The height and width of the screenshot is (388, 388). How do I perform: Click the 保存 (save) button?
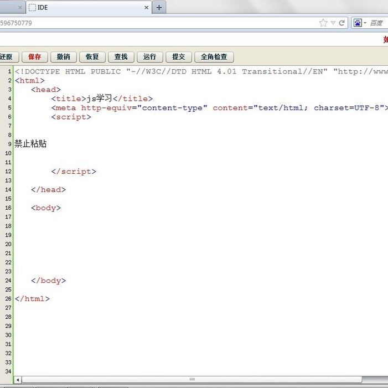click(x=35, y=57)
